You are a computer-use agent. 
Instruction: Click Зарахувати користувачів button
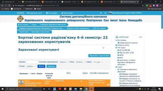[99, 56]
